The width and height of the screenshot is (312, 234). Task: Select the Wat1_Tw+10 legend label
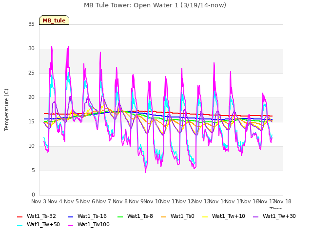tap(229, 216)
